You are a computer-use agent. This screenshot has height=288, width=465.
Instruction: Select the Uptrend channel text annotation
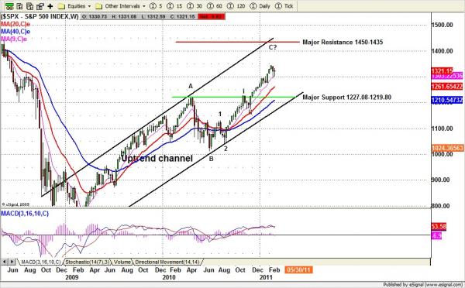point(157,159)
